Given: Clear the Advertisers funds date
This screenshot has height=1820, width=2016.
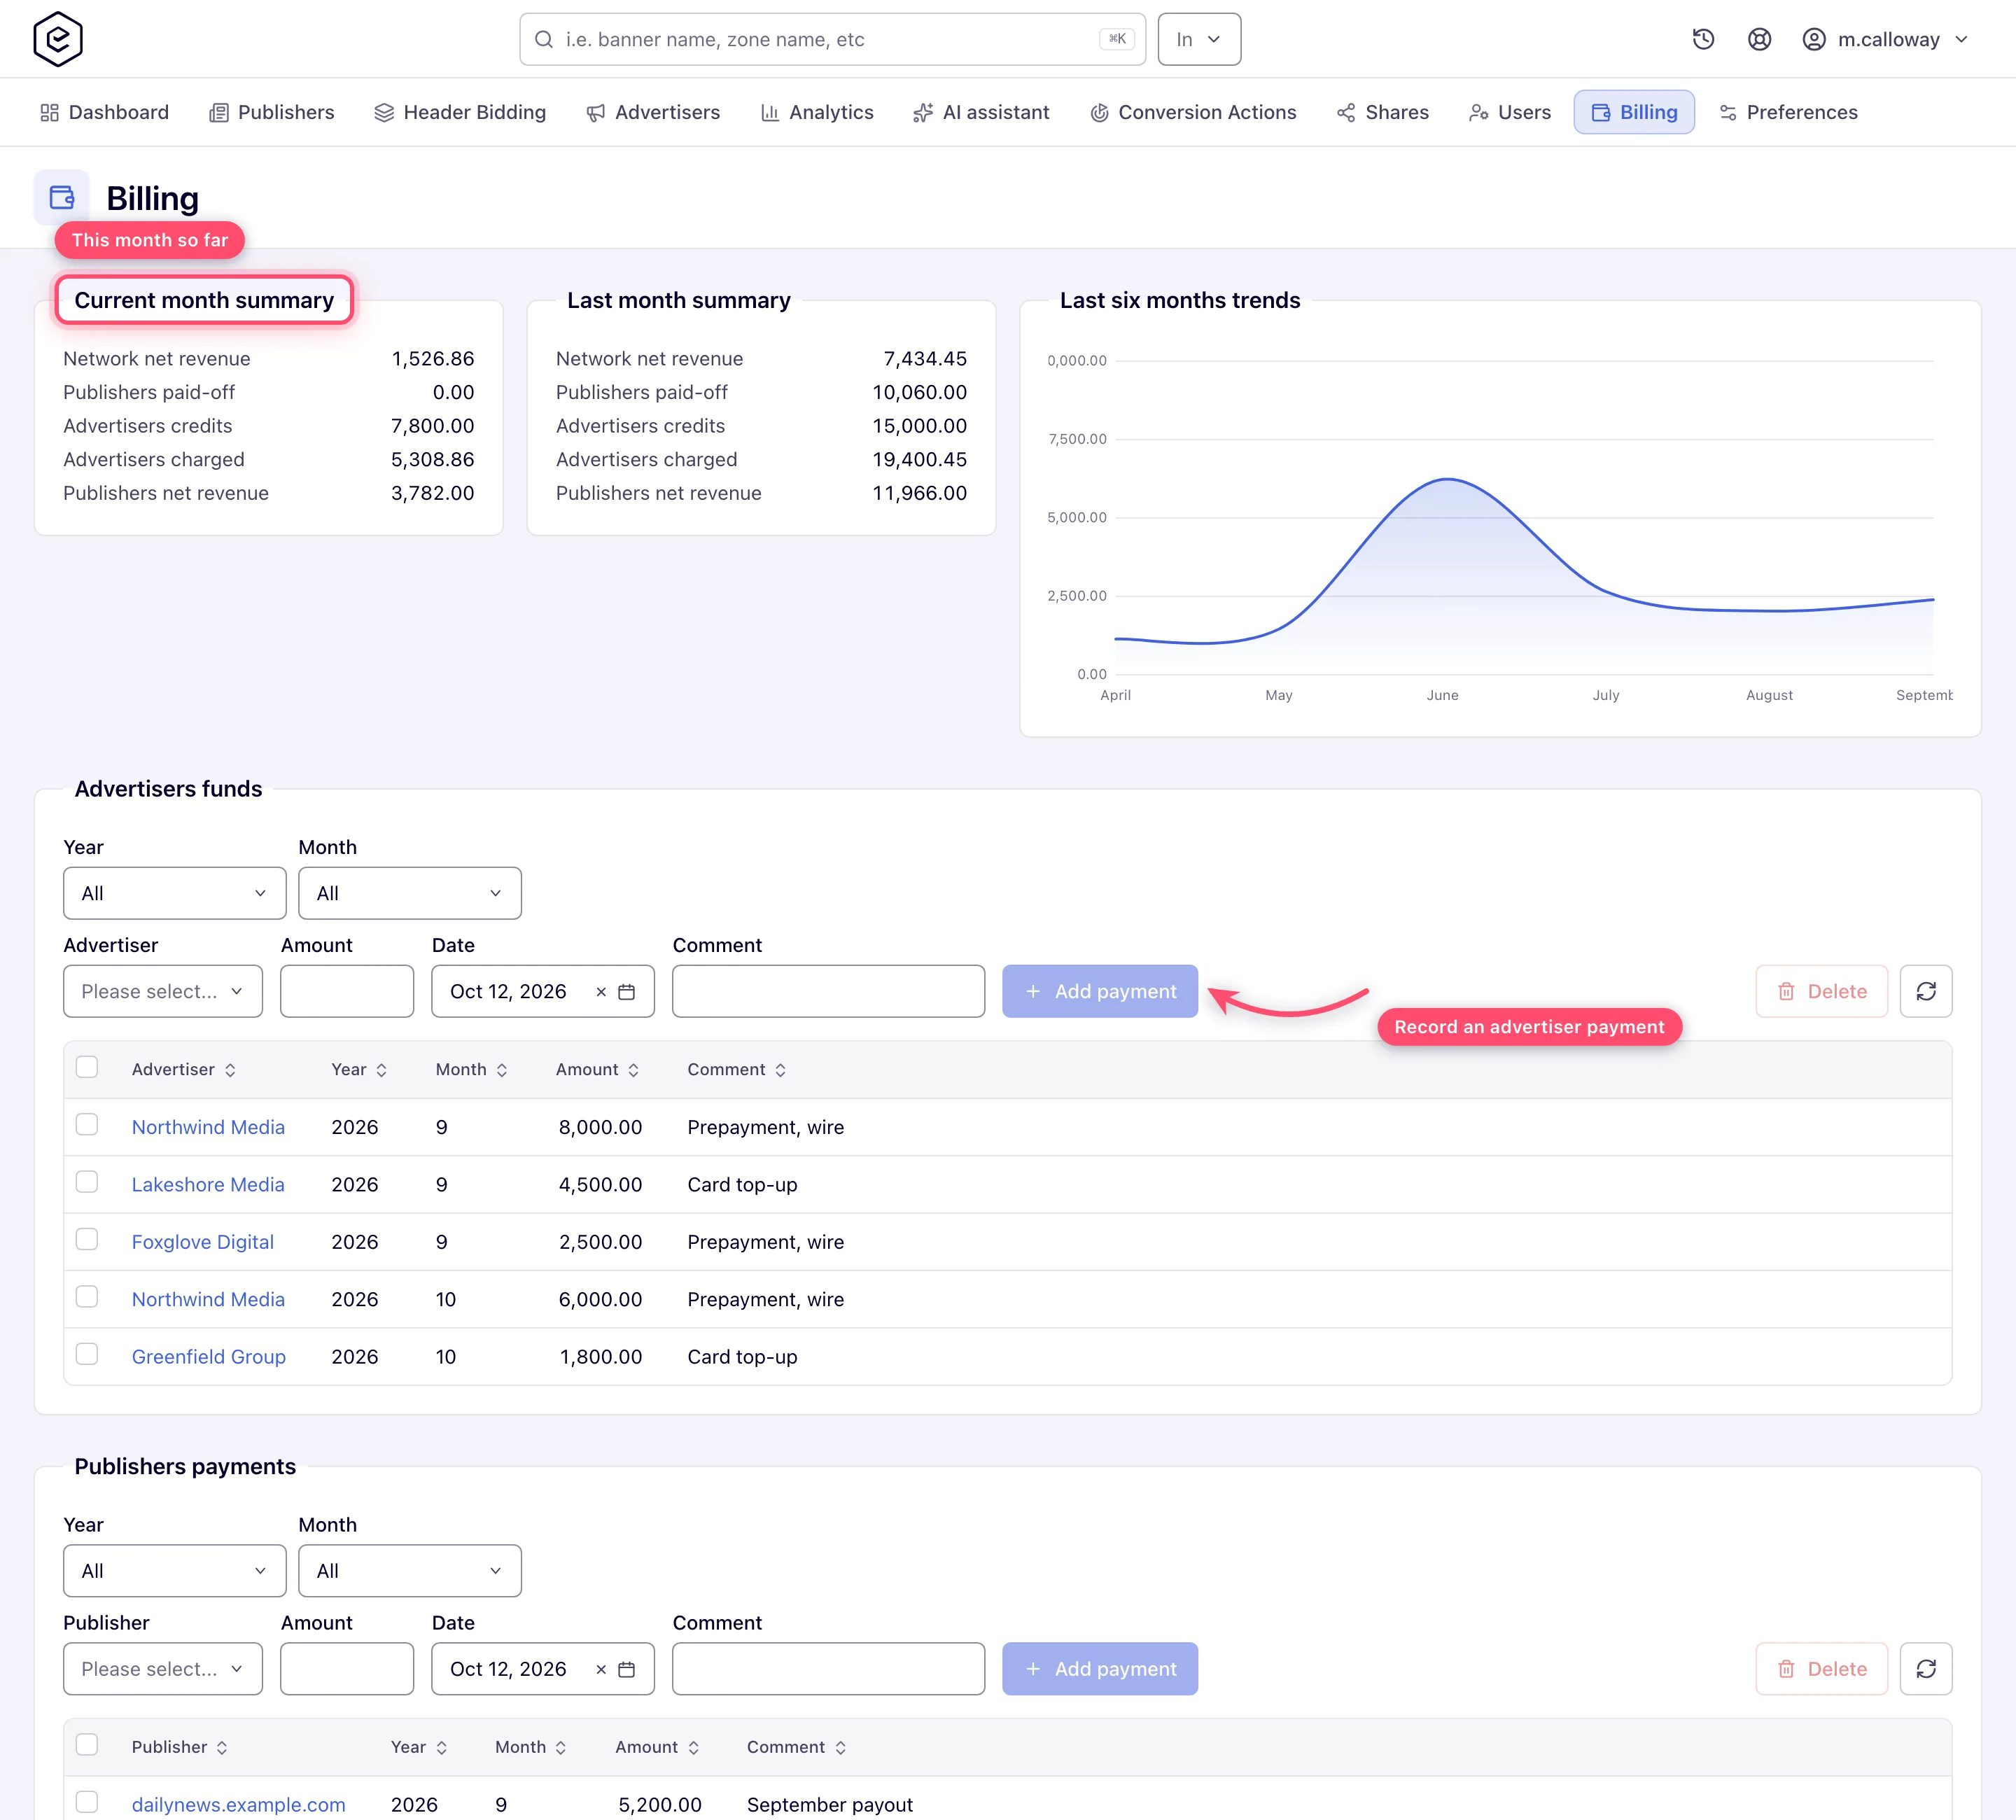Looking at the screenshot, I should (x=601, y=992).
